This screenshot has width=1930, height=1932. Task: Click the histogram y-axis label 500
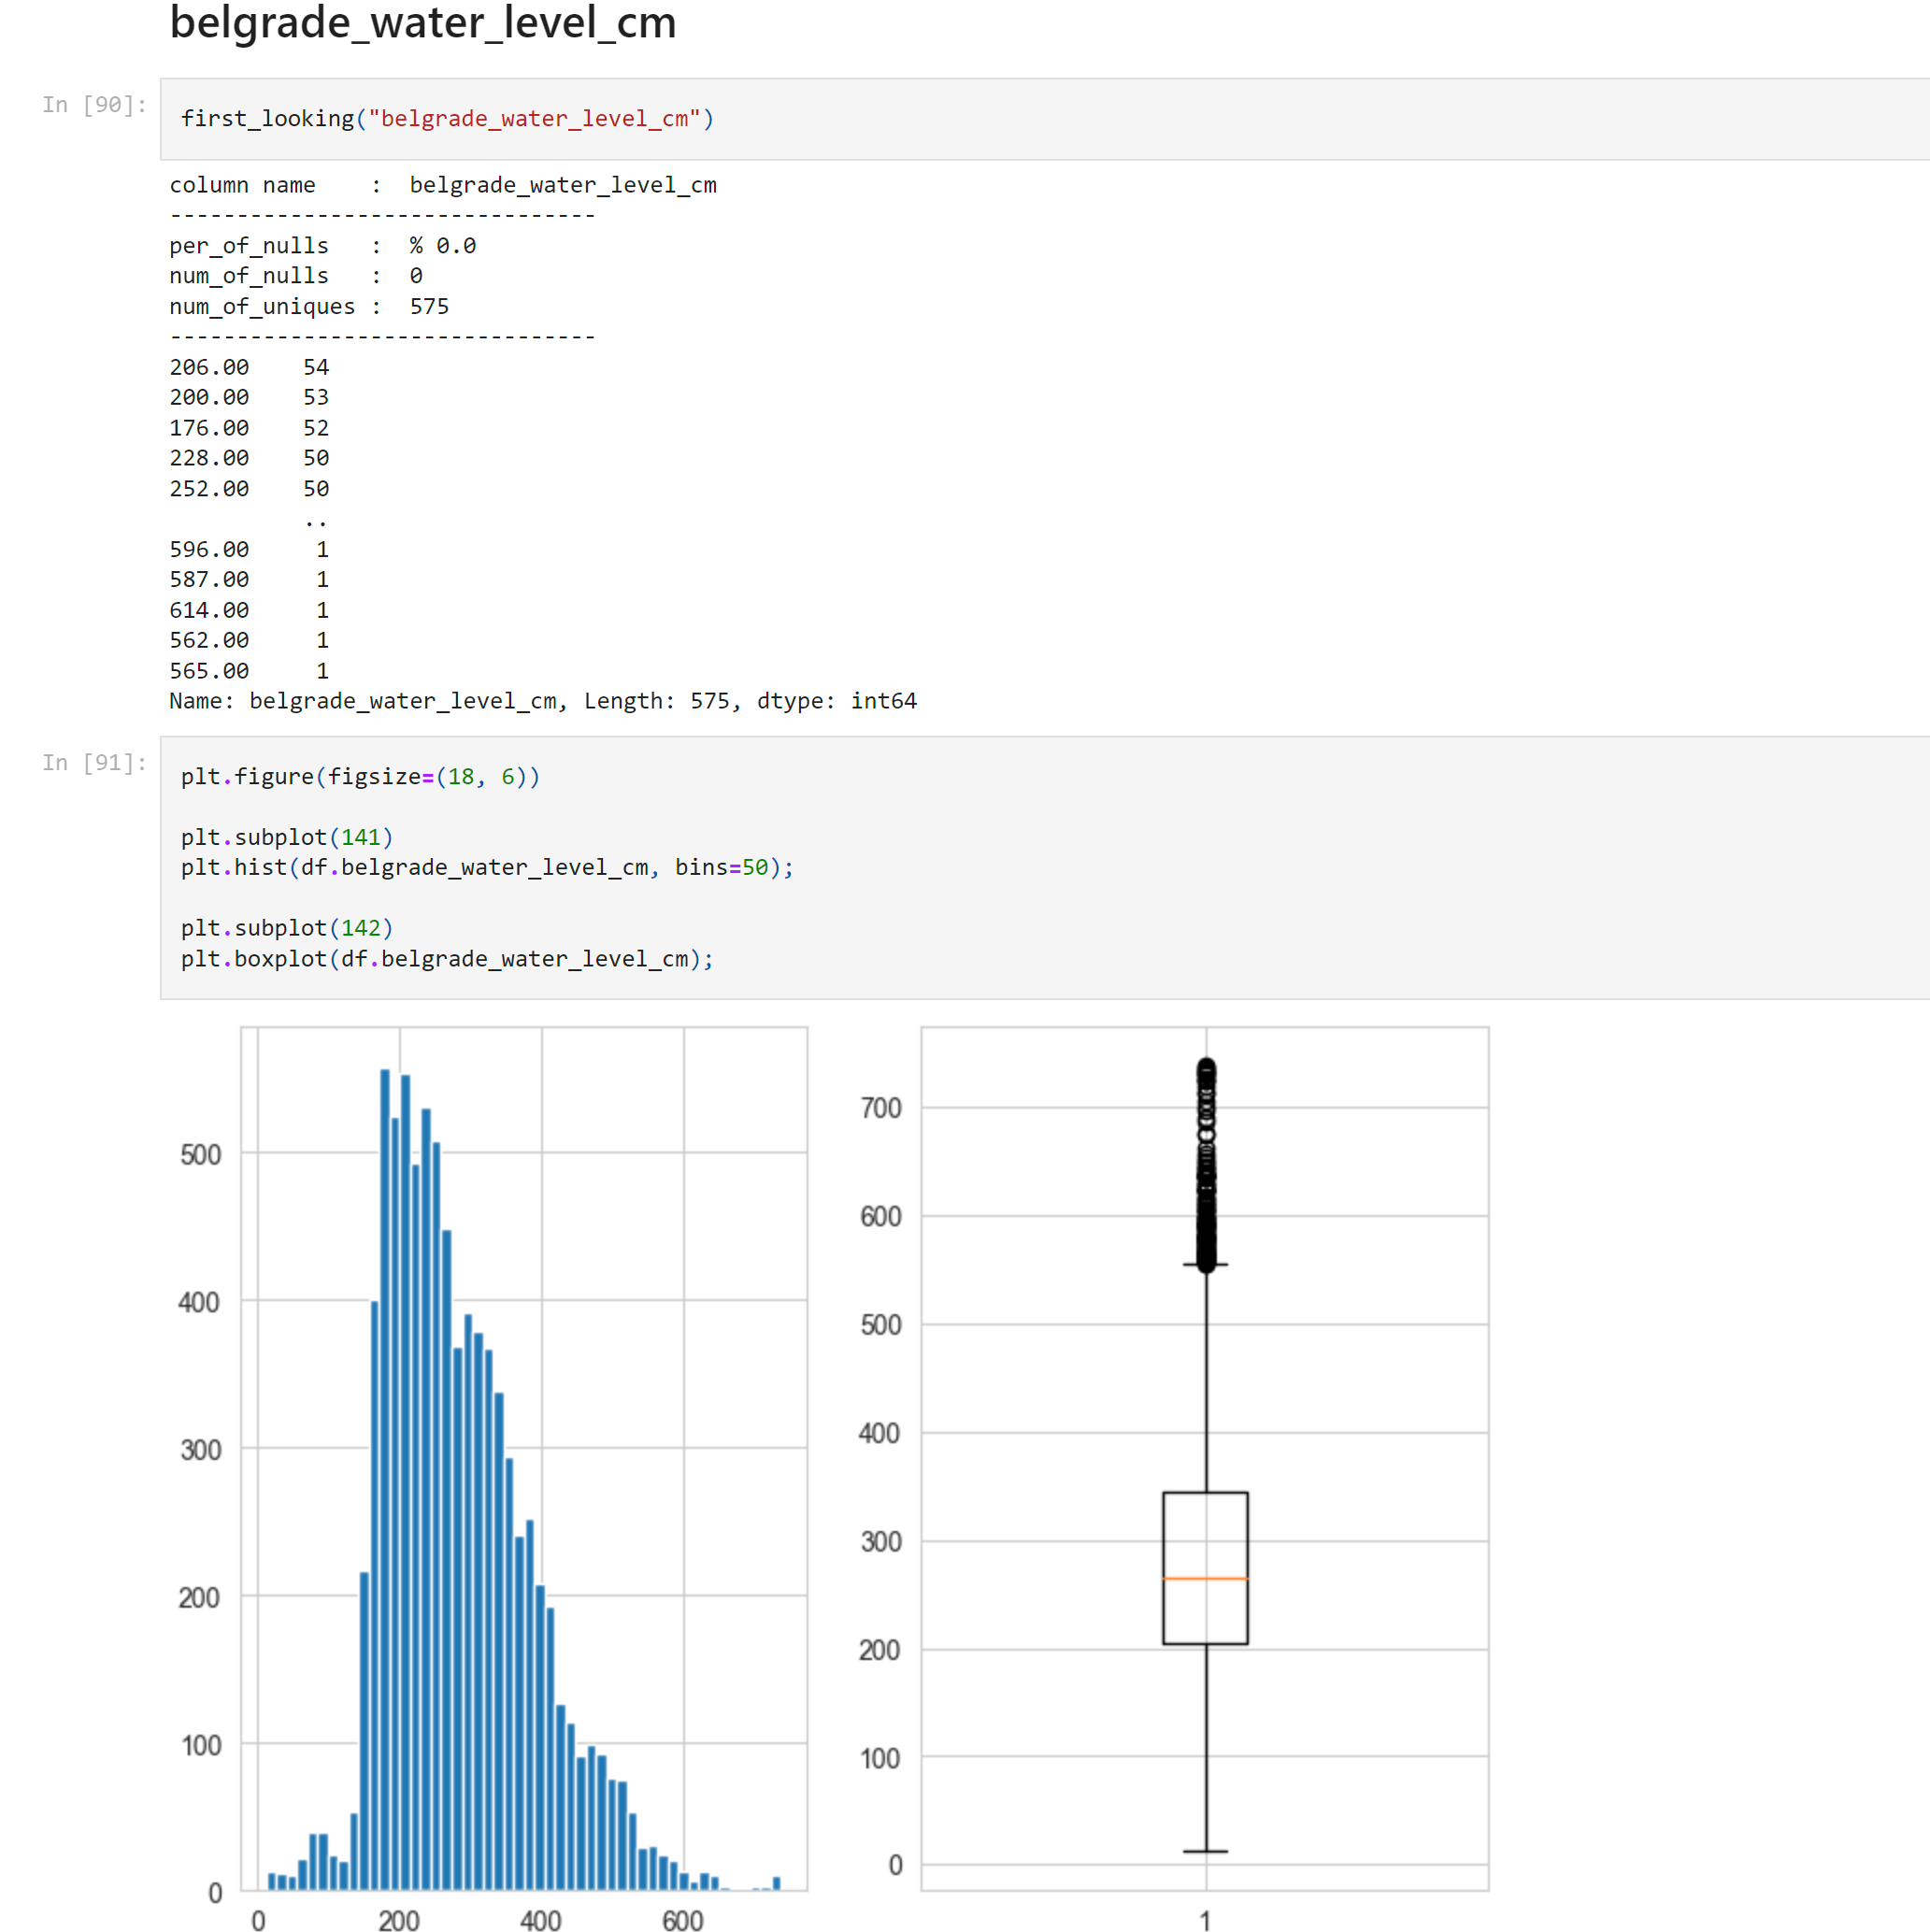pyautogui.click(x=200, y=1155)
